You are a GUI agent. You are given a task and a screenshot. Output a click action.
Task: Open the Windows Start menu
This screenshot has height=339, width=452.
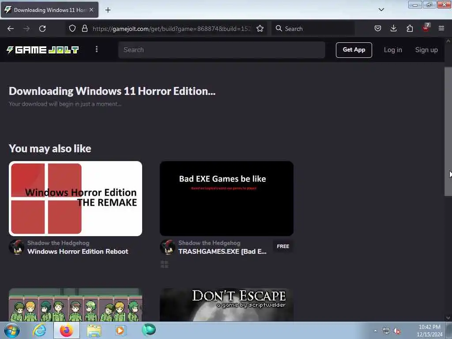pyautogui.click(x=12, y=330)
